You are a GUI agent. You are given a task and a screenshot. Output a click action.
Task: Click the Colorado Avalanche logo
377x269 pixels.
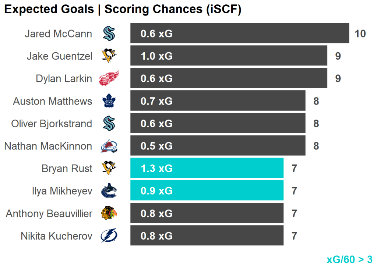point(109,146)
